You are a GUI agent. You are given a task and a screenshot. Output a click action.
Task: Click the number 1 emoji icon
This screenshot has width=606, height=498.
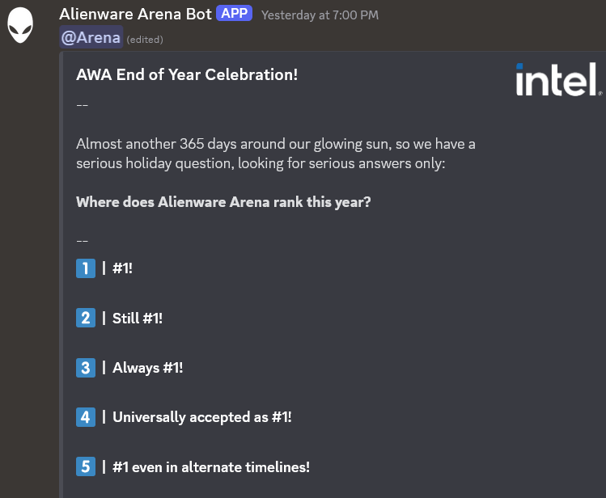pos(86,268)
